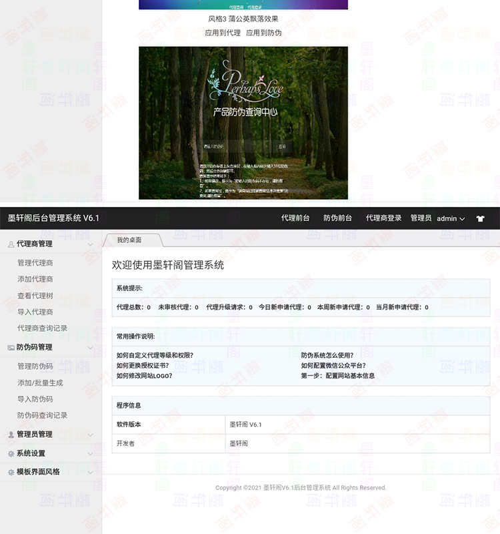Open help link 如何修改网站LOGO?
Screen dimensions: 500x534
pyautogui.click(x=144, y=376)
